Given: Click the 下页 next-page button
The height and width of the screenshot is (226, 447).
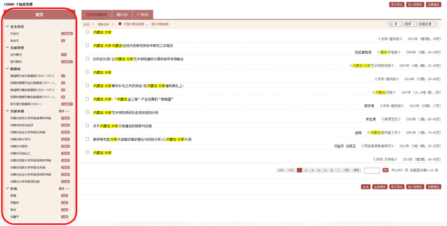Looking at the screenshot, I should [346, 170].
